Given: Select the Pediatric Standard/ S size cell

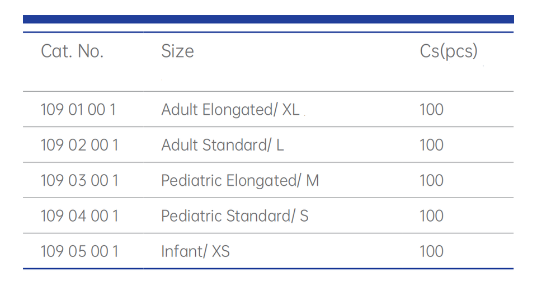Looking at the screenshot, I should (234, 216).
